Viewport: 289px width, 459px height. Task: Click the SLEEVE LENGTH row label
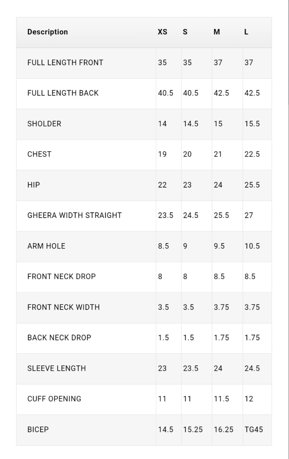pos(57,368)
